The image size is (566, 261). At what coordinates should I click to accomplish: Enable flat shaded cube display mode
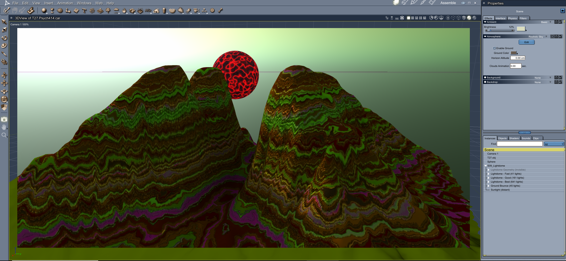pyautogui.click(x=464, y=18)
